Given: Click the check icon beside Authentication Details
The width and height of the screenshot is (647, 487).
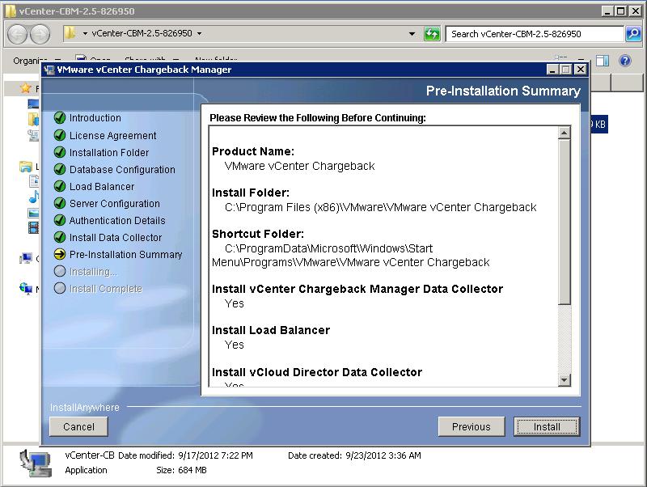Looking at the screenshot, I should (x=60, y=220).
